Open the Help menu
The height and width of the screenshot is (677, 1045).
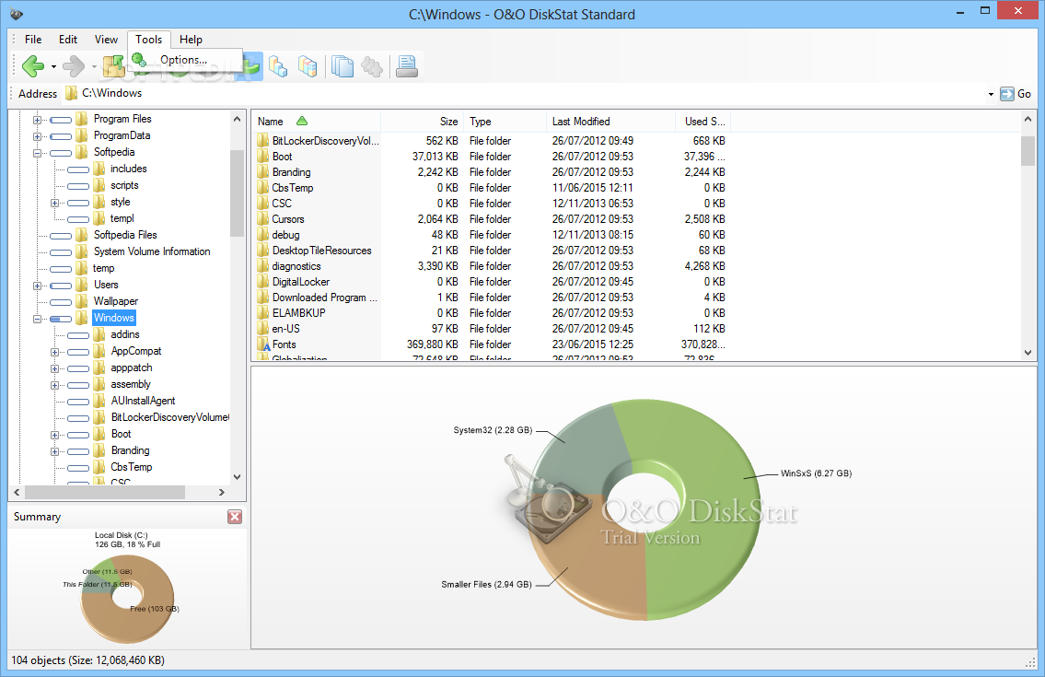[191, 40]
